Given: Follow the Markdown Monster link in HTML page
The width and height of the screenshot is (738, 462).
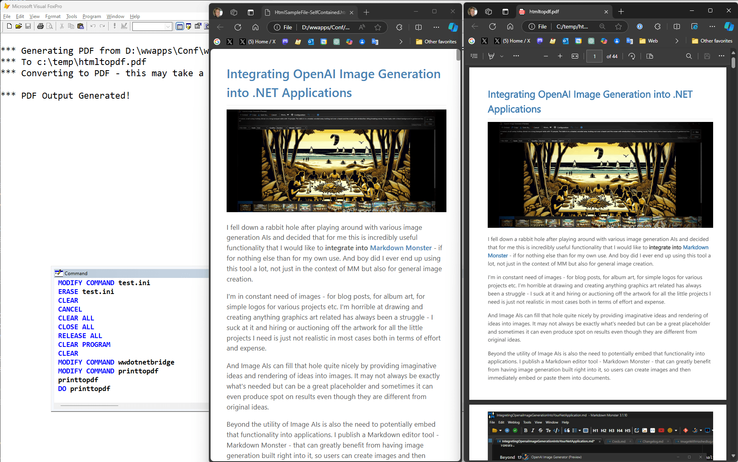Looking at the screenshot, I should 400,248.
